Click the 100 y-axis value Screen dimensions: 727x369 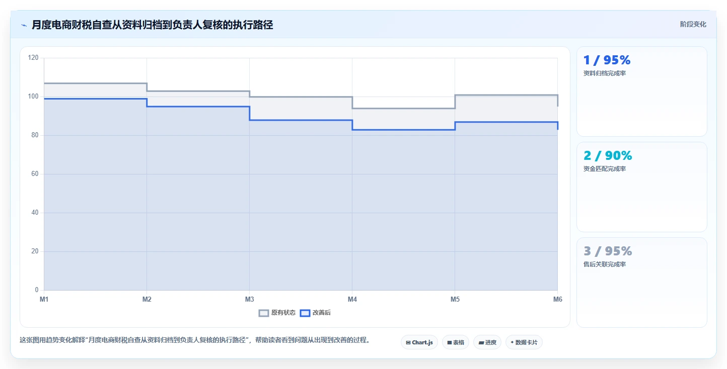(33, 97)
